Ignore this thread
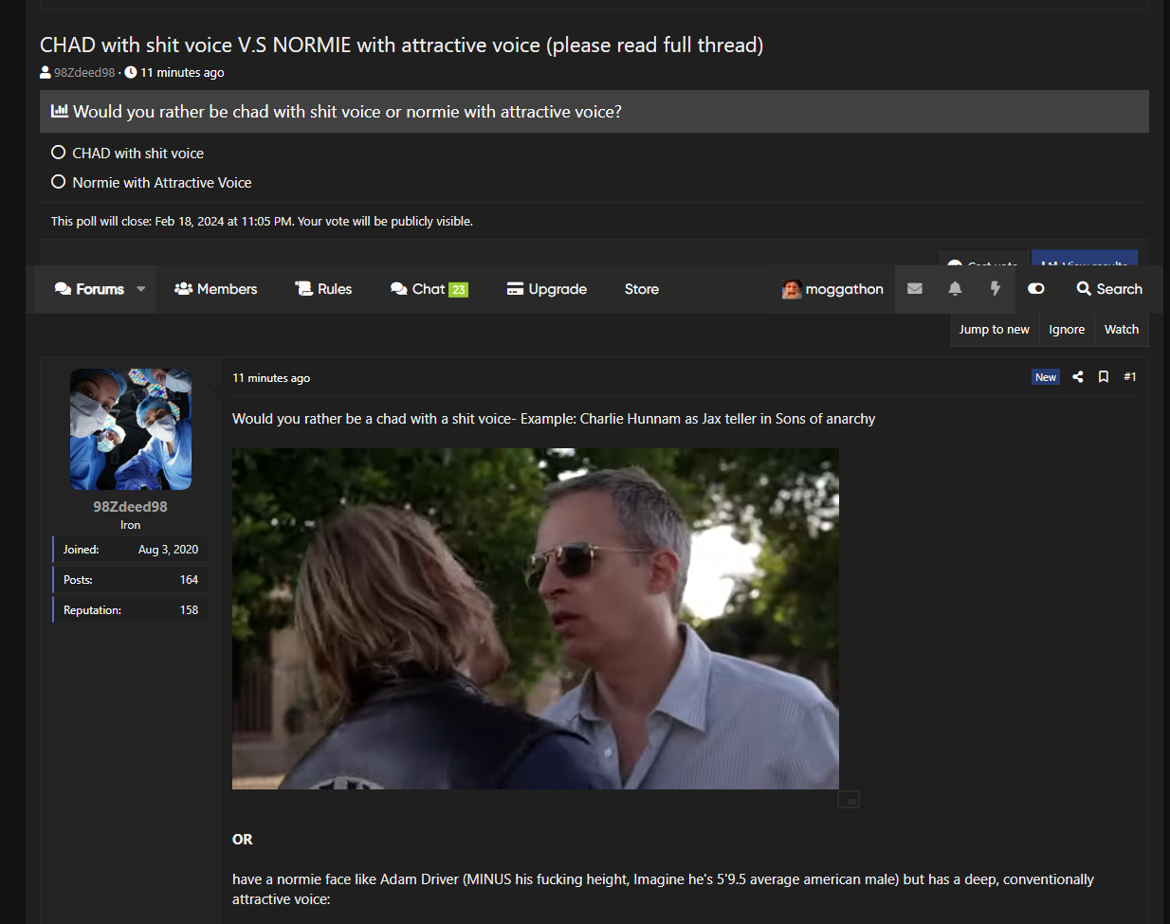1170x924 pixels. point(1067,330)
